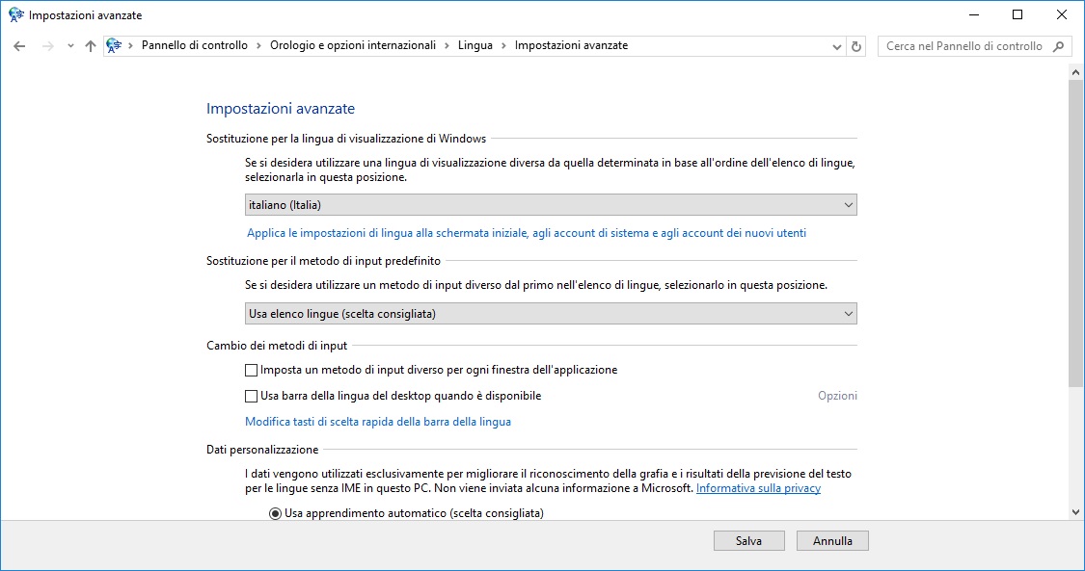
Task: Click the window title bar language icon
Action: (15, 15)
